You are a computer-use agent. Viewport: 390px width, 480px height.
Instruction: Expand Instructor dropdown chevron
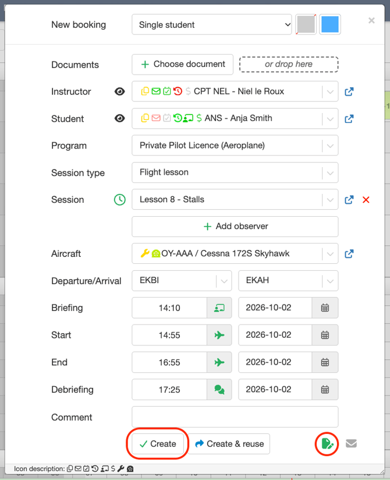click(x=330, y=91)
